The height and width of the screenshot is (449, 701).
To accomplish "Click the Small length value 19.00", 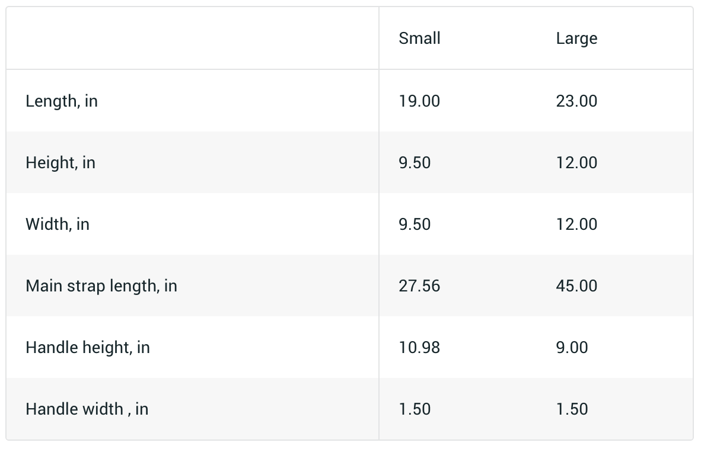I will (419, 101).
